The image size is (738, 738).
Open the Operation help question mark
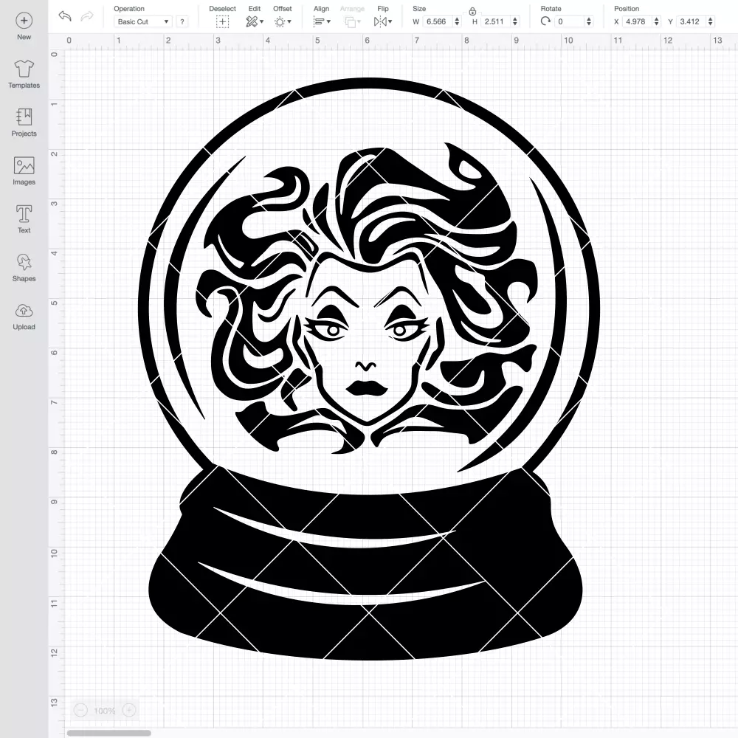coord(182,21)
